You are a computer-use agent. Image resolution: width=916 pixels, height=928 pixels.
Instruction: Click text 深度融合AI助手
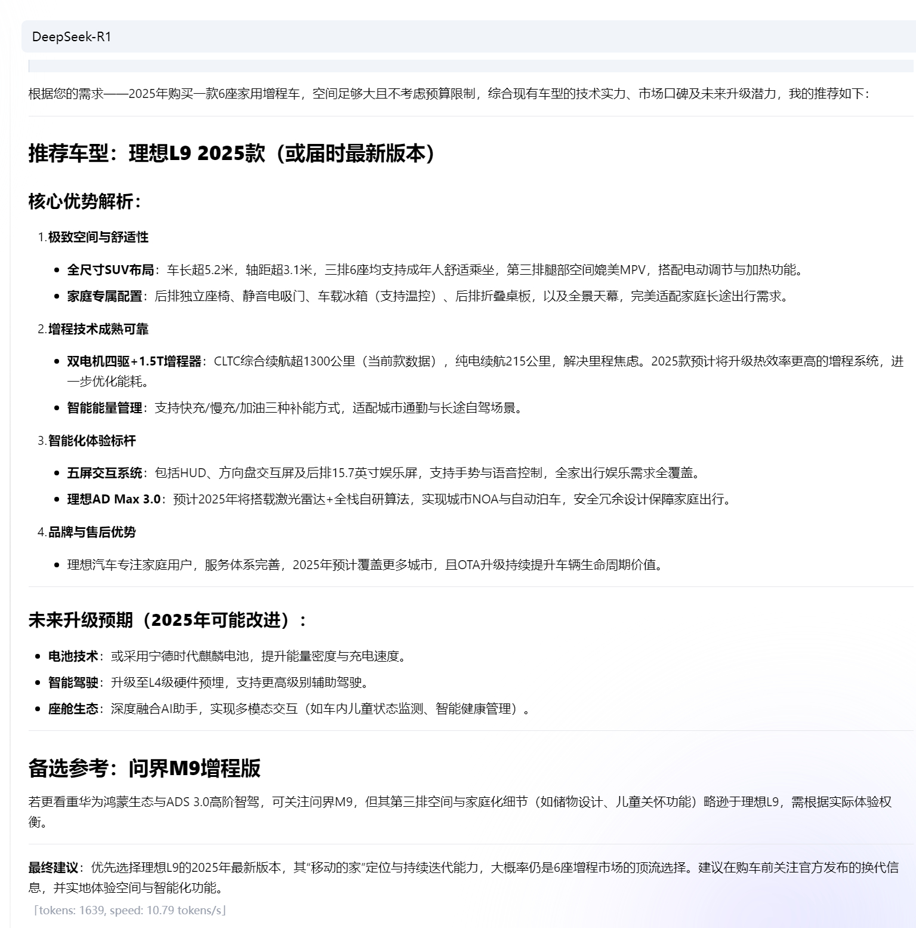click(x=154, y=709)
